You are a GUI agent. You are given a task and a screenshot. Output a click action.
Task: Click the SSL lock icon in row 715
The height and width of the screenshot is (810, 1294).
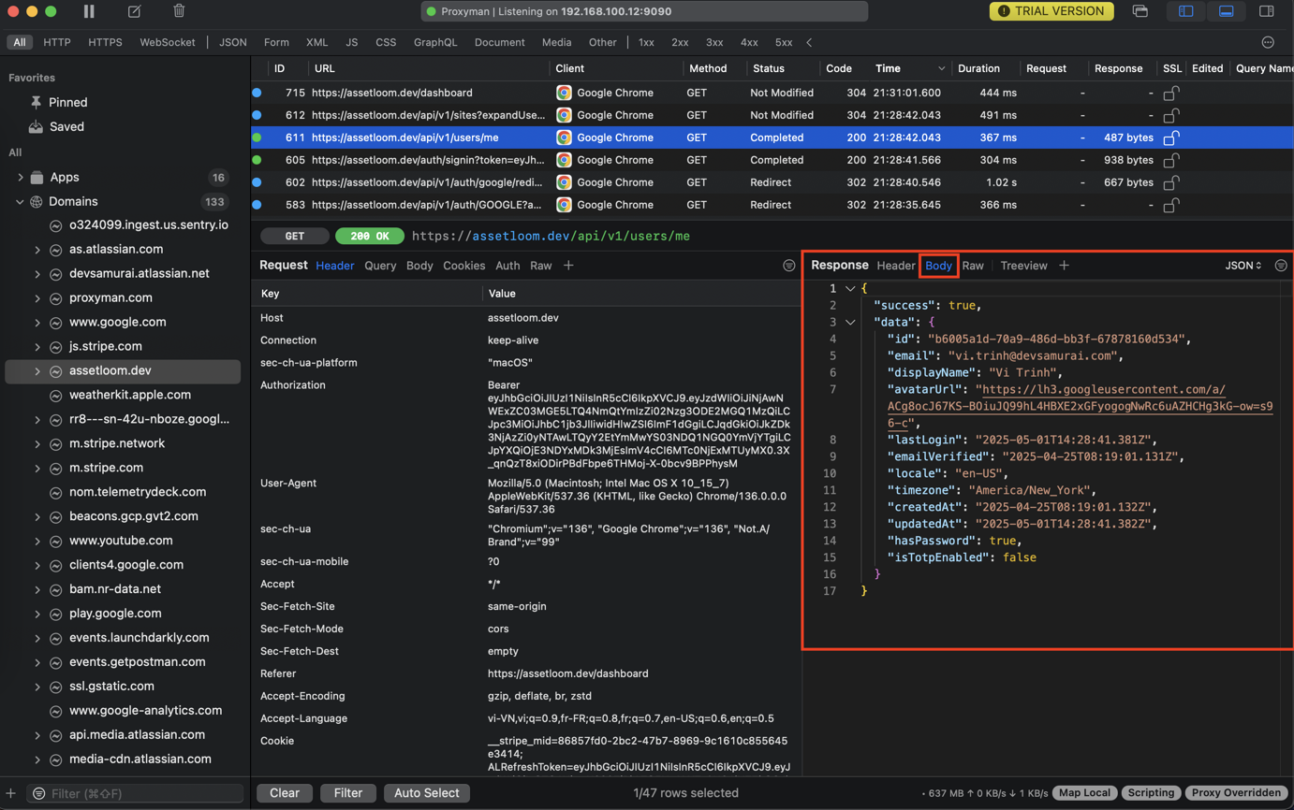(1170, 93)
